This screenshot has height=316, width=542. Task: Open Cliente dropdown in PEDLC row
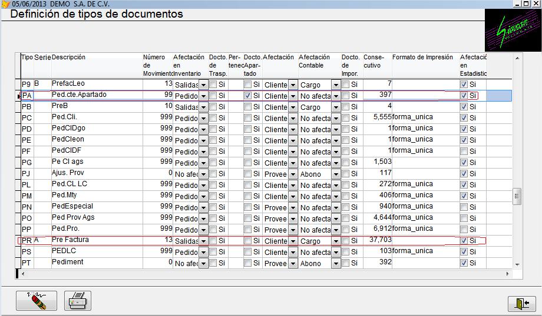tap(293, 252)
